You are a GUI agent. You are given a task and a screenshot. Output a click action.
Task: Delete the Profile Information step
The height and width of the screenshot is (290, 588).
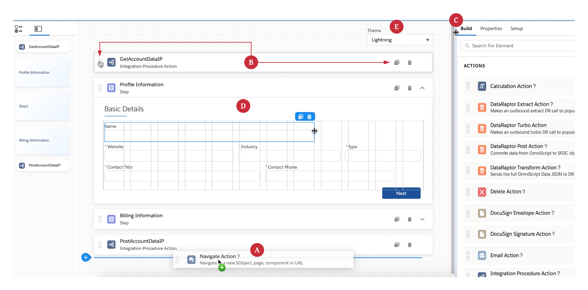(410, 88)
